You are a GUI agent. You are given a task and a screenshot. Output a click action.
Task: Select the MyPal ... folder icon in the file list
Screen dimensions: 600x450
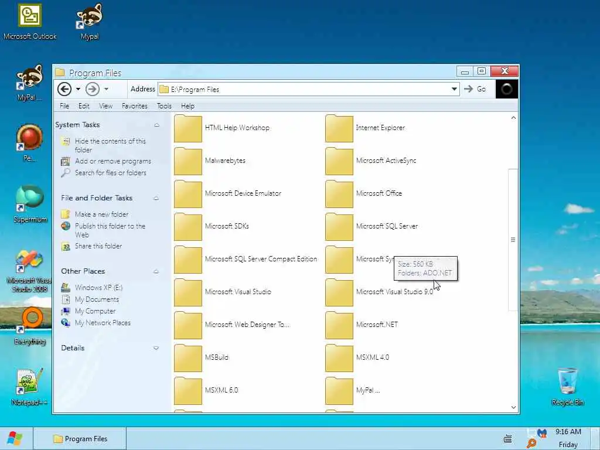pos(339,391)
